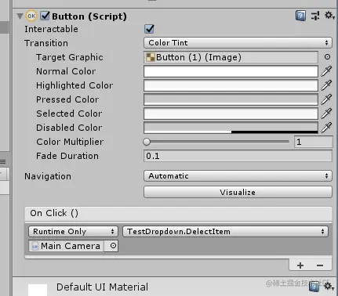This screenshot has width=338, height=296.
Task: Click the Color Multiplier value field
Action: click(314, 142)
